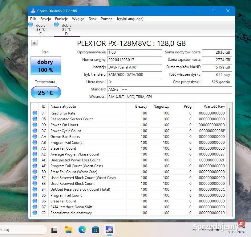Click the ID column header
This screenshot has height=237, width=251.
pos(43,106)
